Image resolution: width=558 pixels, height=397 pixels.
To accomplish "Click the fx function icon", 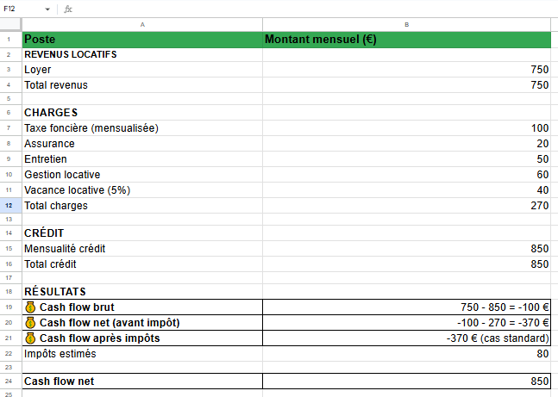I will pos(68,9).
